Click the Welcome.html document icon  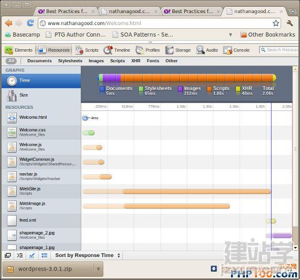12,118
